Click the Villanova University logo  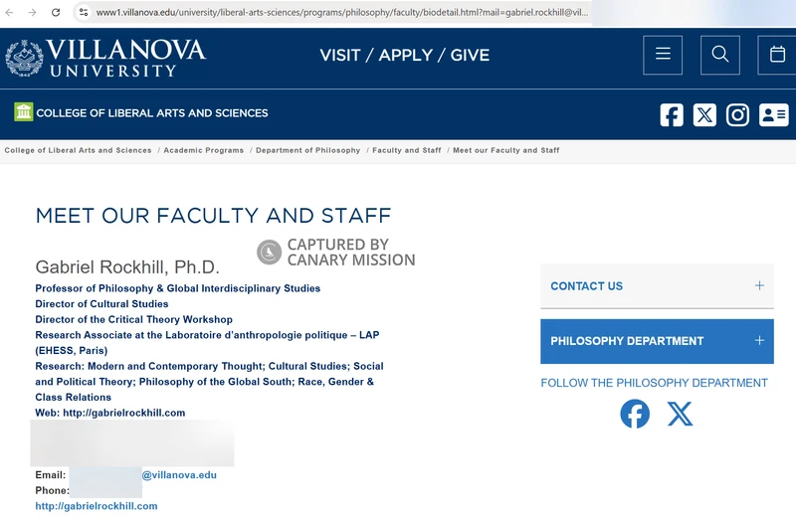[x=105, y=57]
